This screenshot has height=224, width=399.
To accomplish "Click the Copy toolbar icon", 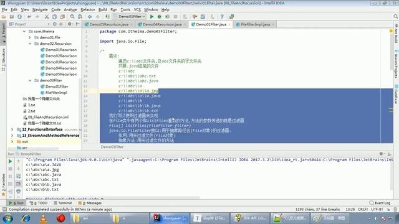I will tap(54, 17).
